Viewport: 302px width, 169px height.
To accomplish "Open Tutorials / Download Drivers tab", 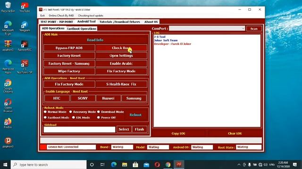I will click(x=119, y=22).
